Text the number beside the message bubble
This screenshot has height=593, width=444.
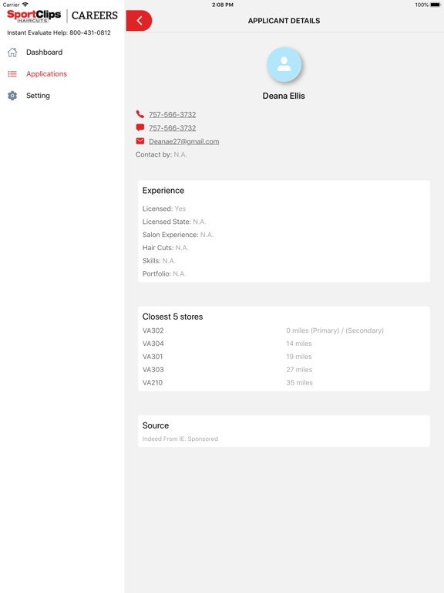172,128
